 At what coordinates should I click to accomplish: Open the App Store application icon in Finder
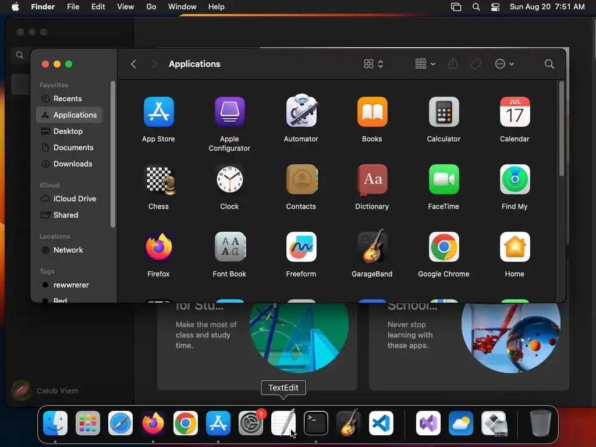(158, 112)
